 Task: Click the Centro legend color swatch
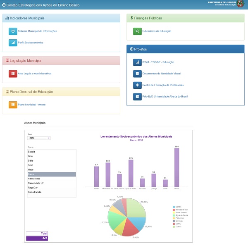(x=173, y=206)
